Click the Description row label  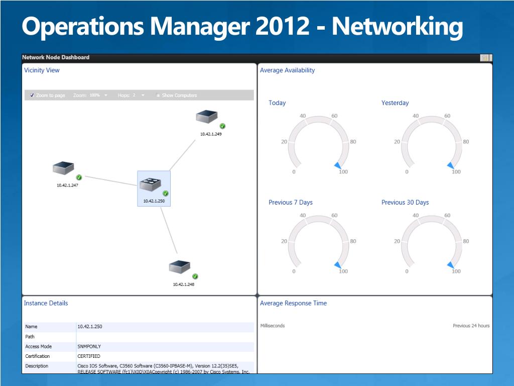coord(37,366)
